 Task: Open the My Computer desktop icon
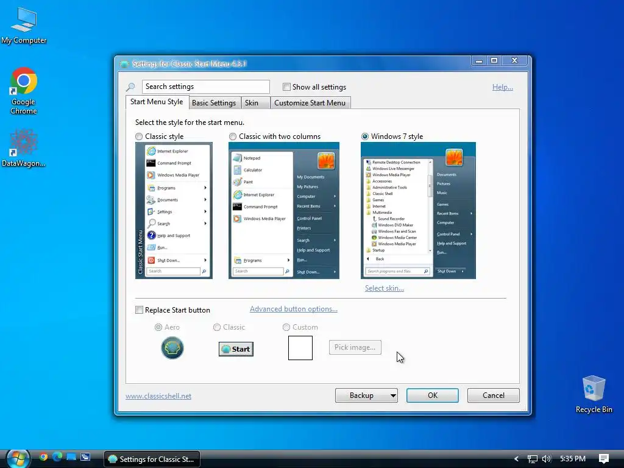point(24,26)
